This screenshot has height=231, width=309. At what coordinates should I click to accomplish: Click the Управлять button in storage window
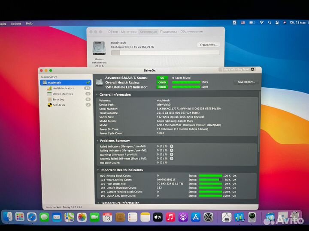(x=208, y=44)
